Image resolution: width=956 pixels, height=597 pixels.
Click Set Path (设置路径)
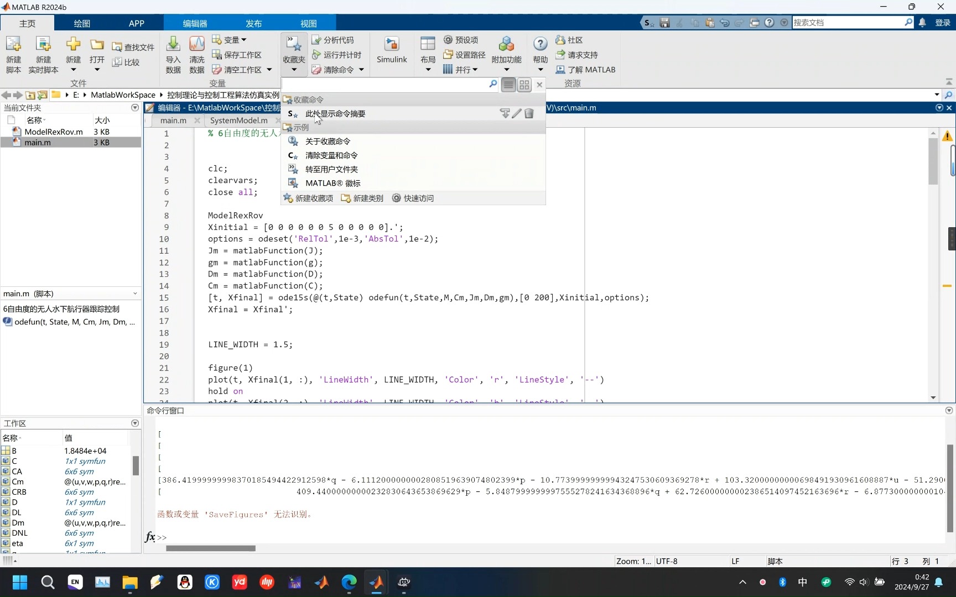click(x=465, y=55)
